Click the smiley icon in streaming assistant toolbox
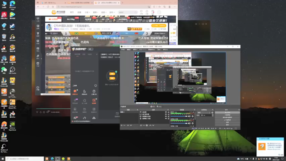This screenshot has height=161, width=286. 95,86
